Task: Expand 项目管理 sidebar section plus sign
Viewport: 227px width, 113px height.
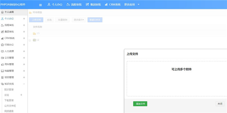Action: (24, 77)
